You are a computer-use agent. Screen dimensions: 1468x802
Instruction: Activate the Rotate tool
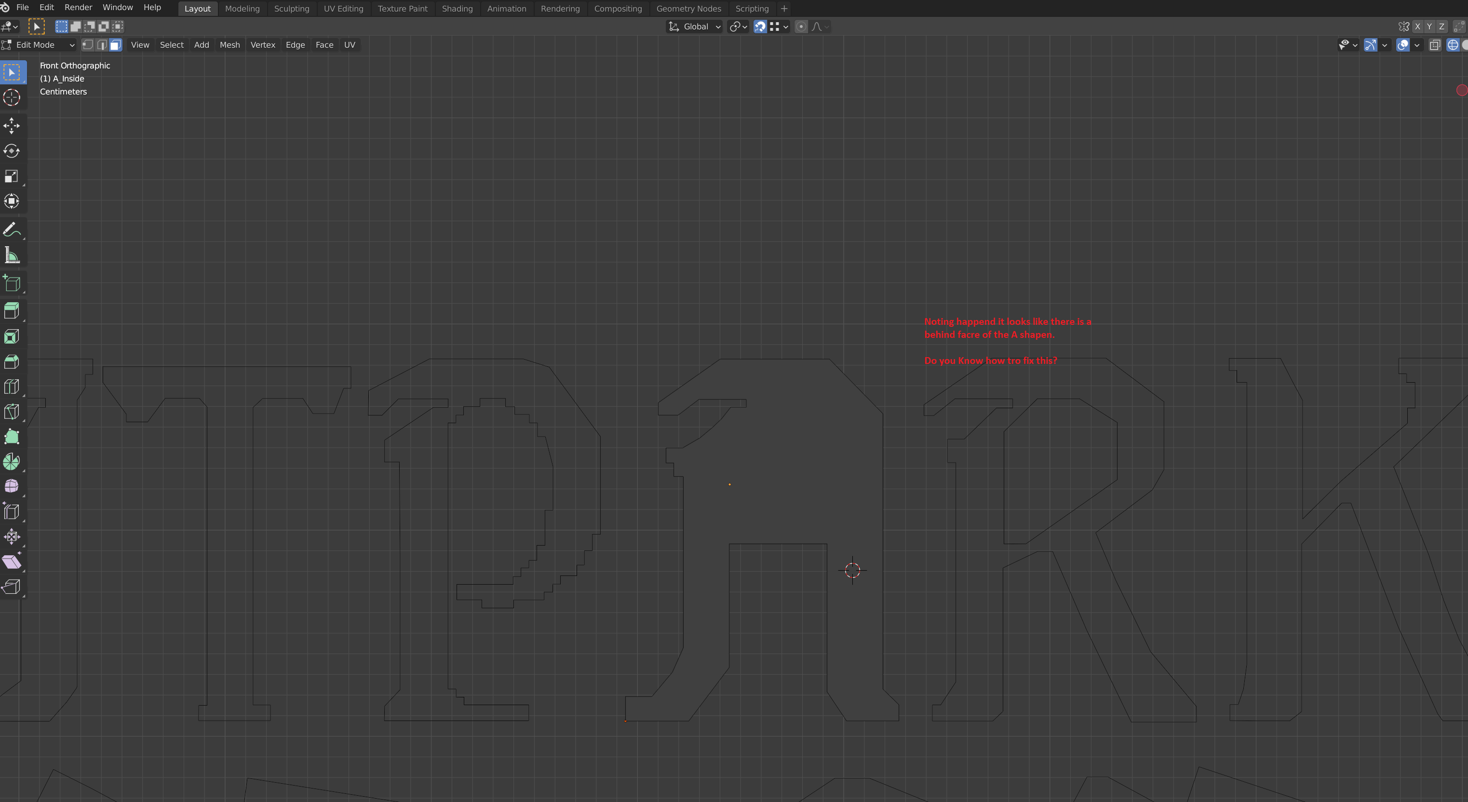12,151
